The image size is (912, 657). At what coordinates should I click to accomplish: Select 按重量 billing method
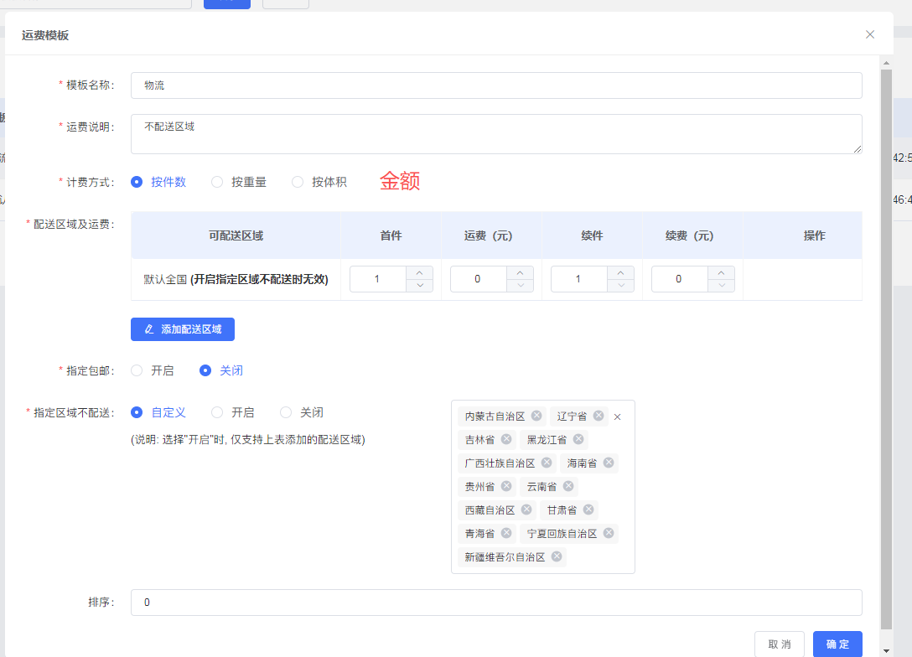[x=217, y=182]
